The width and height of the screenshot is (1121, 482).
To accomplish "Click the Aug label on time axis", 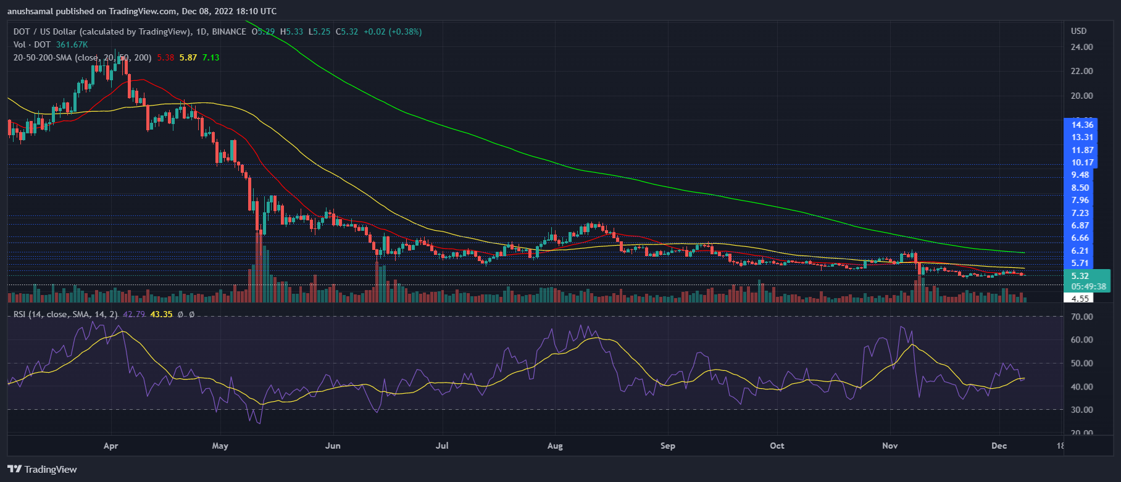I will point(554,446).
